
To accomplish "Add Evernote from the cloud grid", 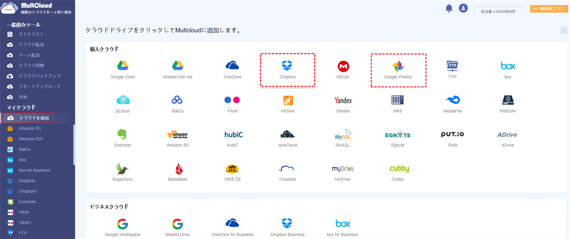I will pos(123,138).
